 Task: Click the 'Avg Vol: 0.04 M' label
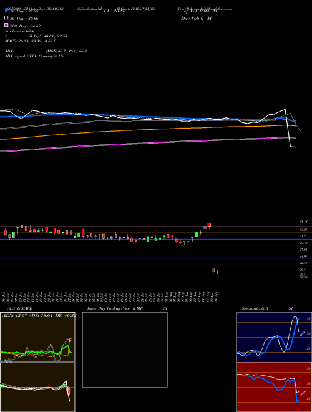[x=199, y=11]
